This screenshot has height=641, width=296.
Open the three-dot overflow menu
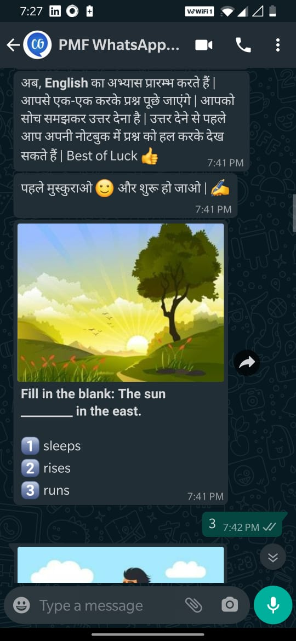click(x=277, y=45)
